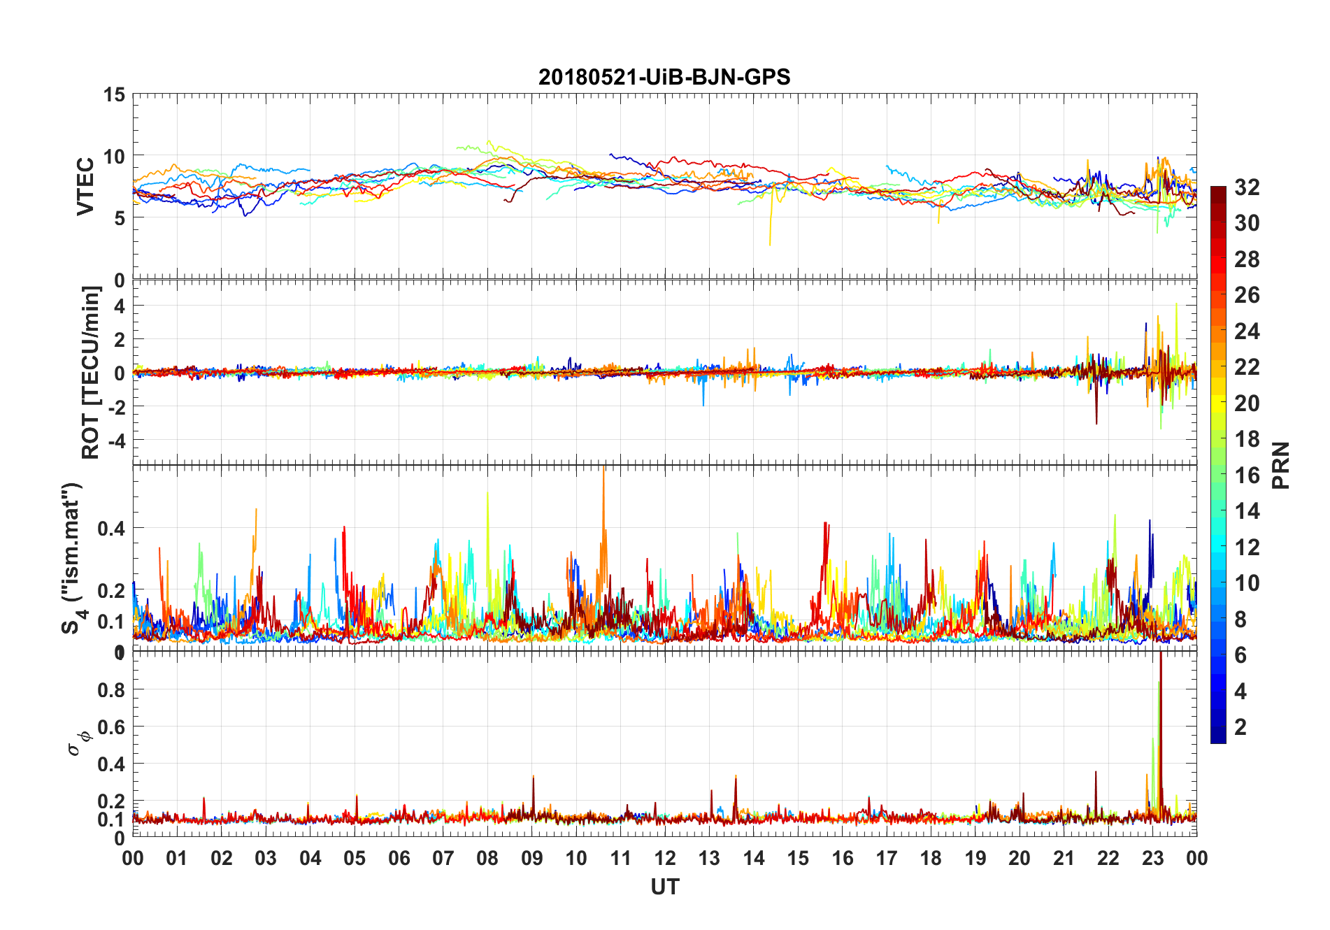The height and width of the screenshot is (930, 1330).
Task: Click VTEC axis tick value 10
Action: point(114,156)
